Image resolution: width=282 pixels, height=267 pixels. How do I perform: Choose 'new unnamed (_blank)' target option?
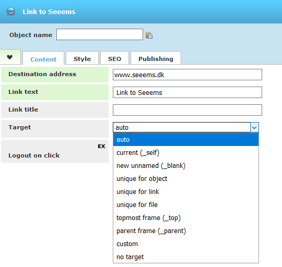pyautogui.click(x=186, y=165)
